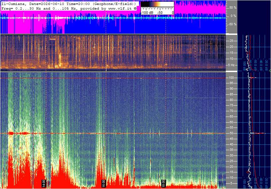The image size is (271, 189).
Task: Click the red circle marker in the E-field spectrum graph
Action: point(248,172)
